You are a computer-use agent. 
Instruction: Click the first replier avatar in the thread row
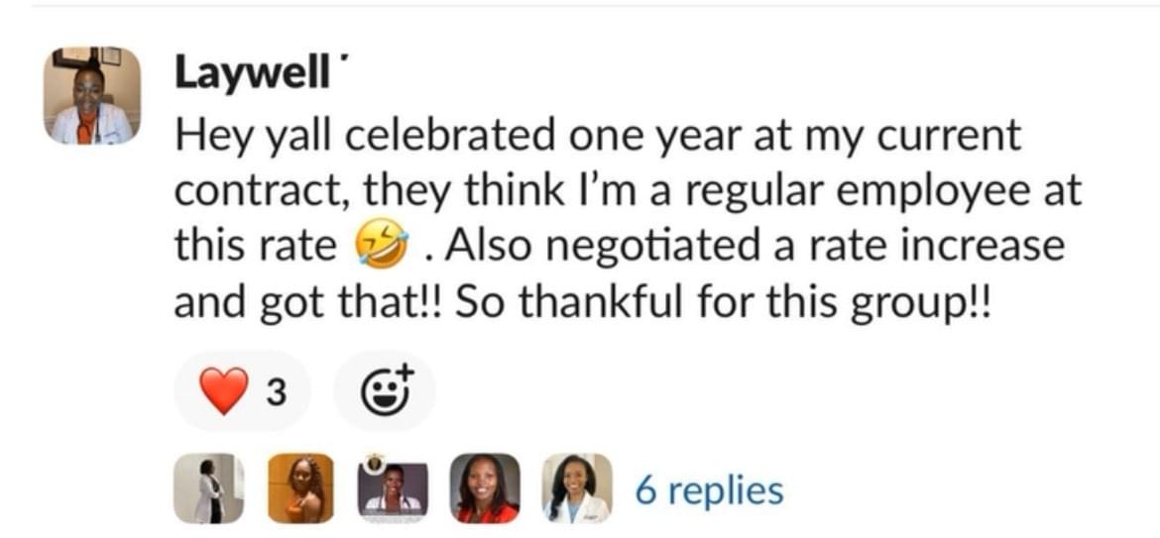click(x=207, y=489)
